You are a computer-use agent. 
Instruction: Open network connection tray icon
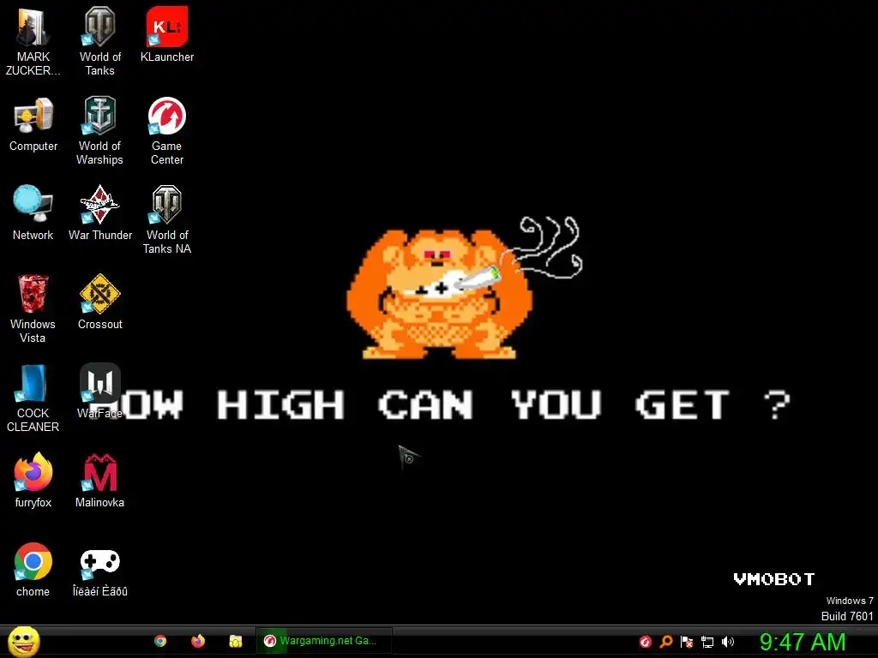pyautogui.click(x=707, y=642)
